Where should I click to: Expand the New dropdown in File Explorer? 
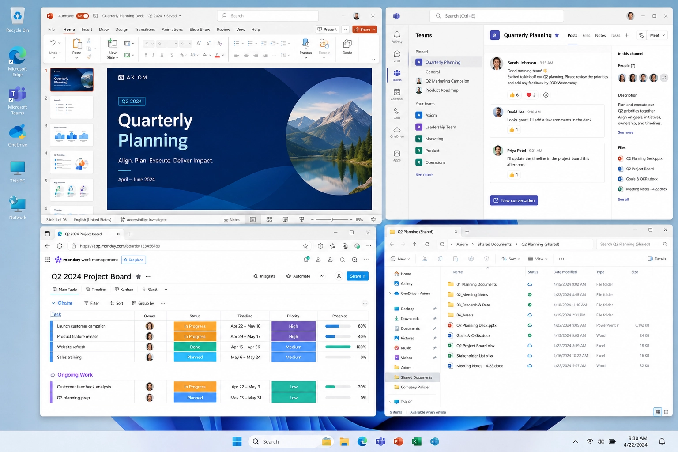401,259
